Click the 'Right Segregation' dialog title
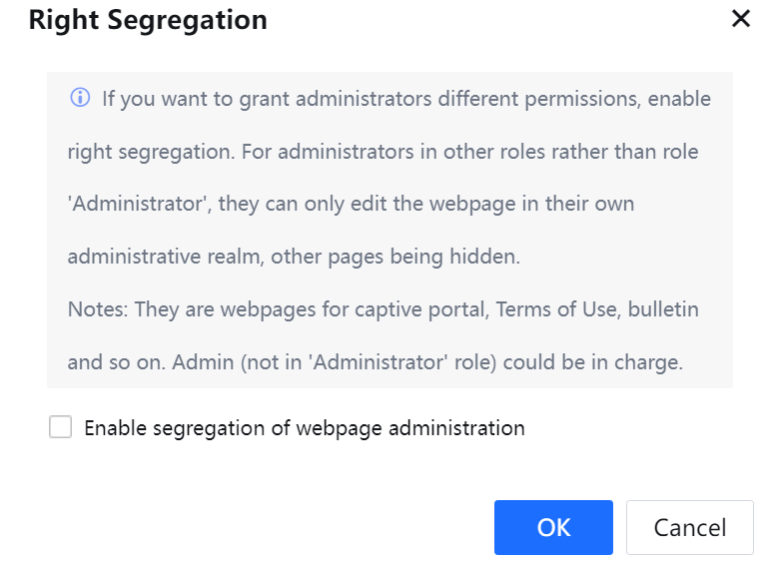 [148, 20]
